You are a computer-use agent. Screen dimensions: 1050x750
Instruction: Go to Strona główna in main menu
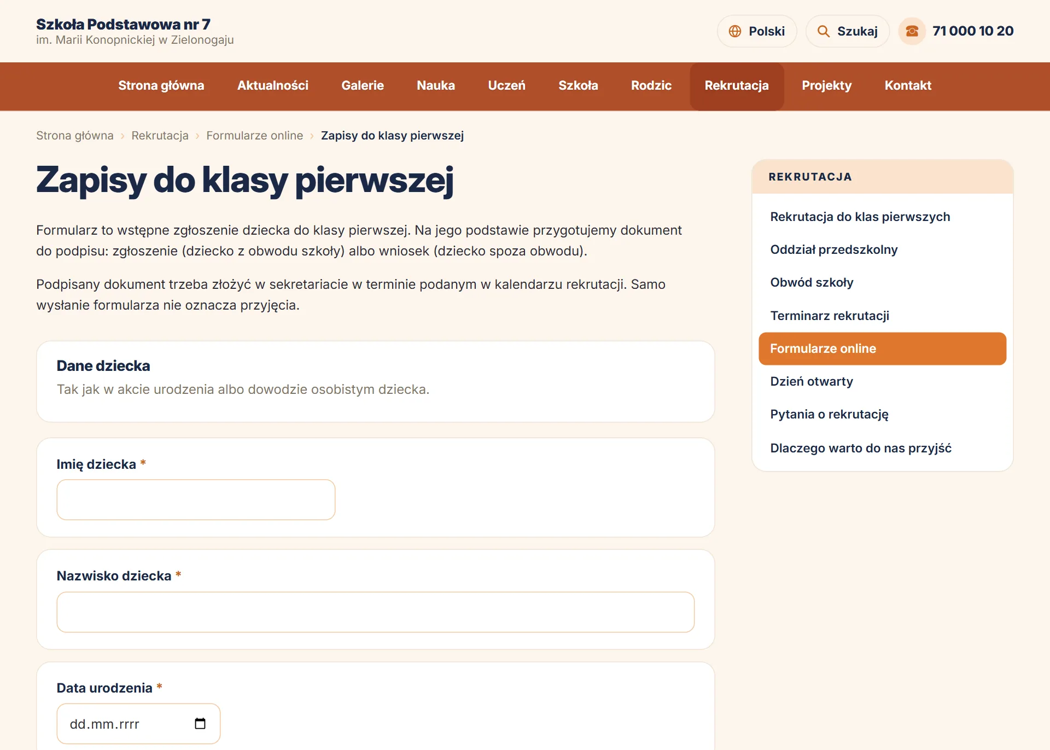(x=161, y=86)
